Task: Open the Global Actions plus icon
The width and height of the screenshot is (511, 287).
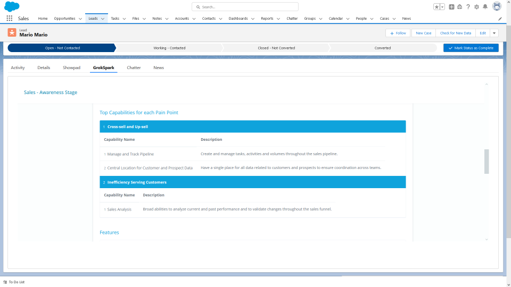Action: [x=451, y=7]
